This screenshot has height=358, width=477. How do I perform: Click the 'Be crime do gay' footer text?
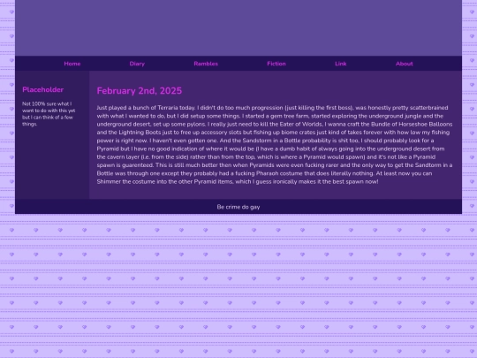tap(238, 207)
